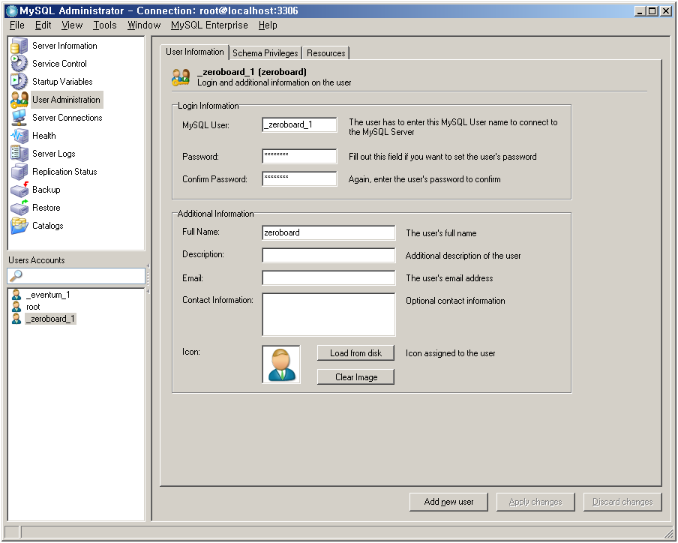The image size is (678, 543).
Task: Select the Restore drive icon
Action: (x=19, y=208)
